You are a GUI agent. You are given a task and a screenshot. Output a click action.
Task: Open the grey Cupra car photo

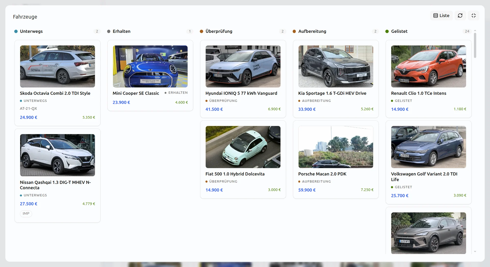(429, 233)
